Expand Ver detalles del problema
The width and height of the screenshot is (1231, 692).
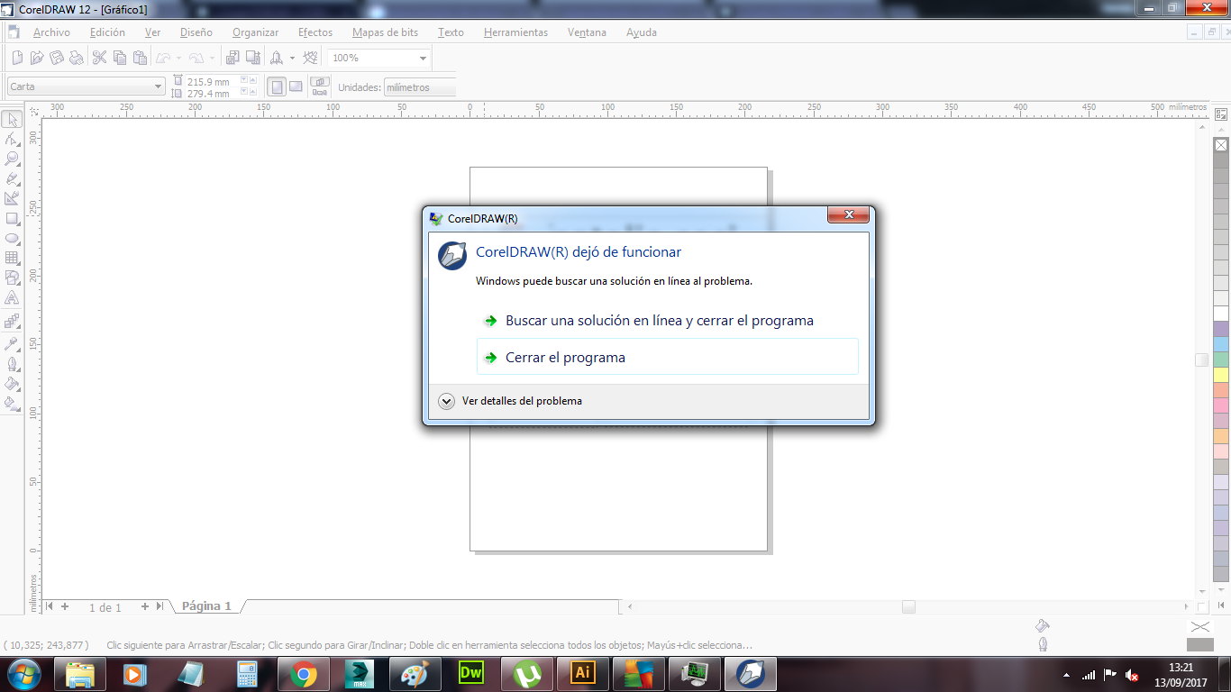coord(446,401)
